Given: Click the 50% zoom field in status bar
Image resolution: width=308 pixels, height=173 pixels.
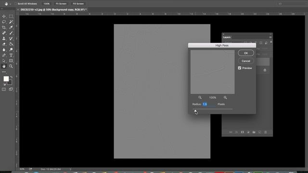Looking at the screenshot, I should [22, 169].
